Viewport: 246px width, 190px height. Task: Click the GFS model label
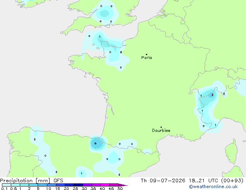(58, 181)
